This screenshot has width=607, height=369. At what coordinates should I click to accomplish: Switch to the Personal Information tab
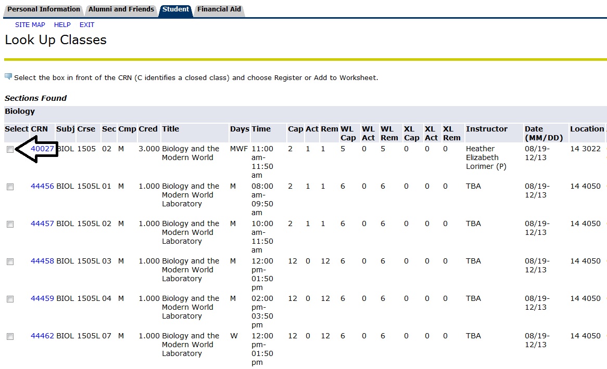tap(43, 9)
